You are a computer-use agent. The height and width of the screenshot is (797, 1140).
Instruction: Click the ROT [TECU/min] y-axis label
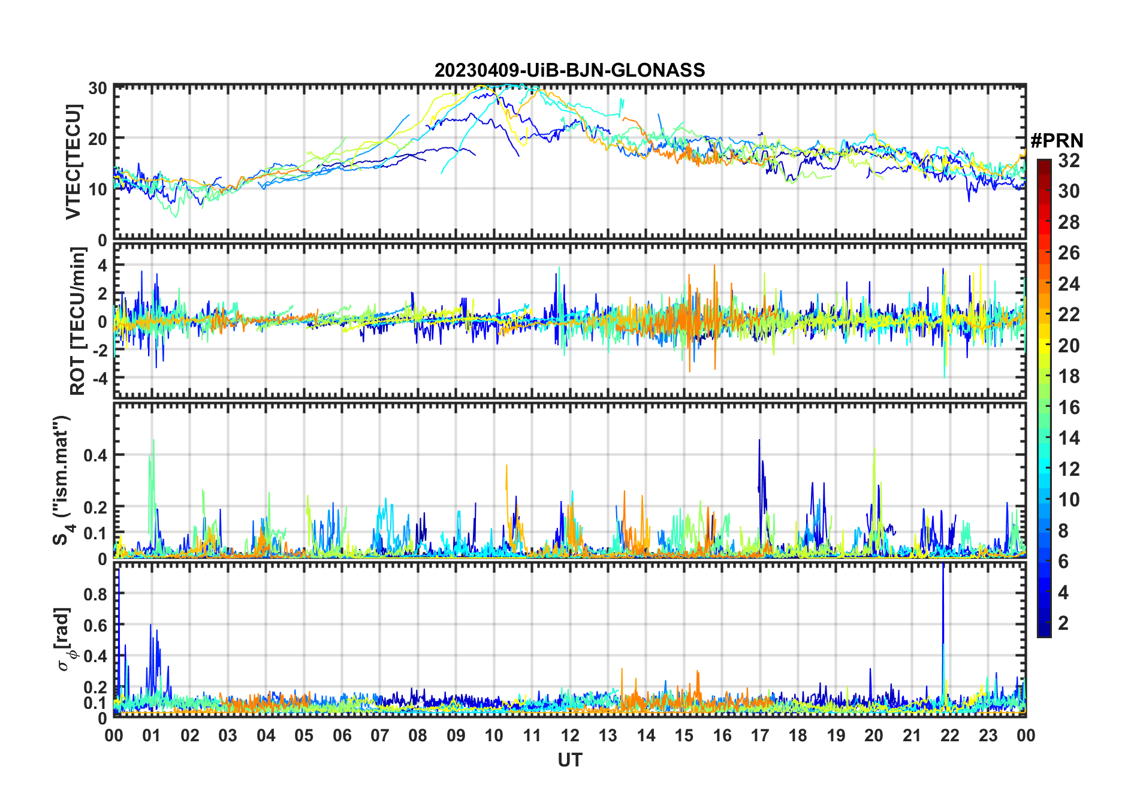click(77, 321)
